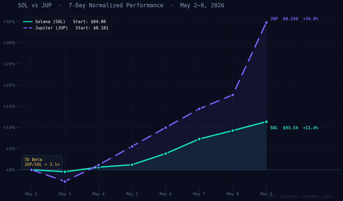Click the SOL $93.54 +11.4% end label
Viewport: 343px width, 201px height.
(294, 128)
